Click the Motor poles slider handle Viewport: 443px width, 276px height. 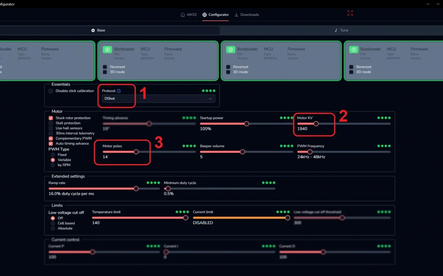click(136, 152)
